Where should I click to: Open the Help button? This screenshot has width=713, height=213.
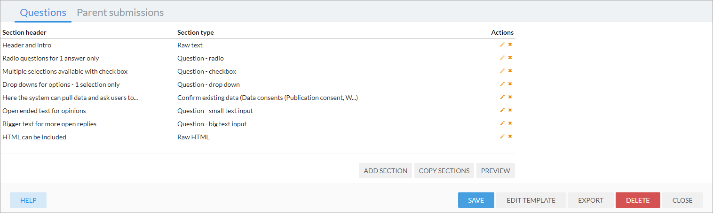pos(28,200)
